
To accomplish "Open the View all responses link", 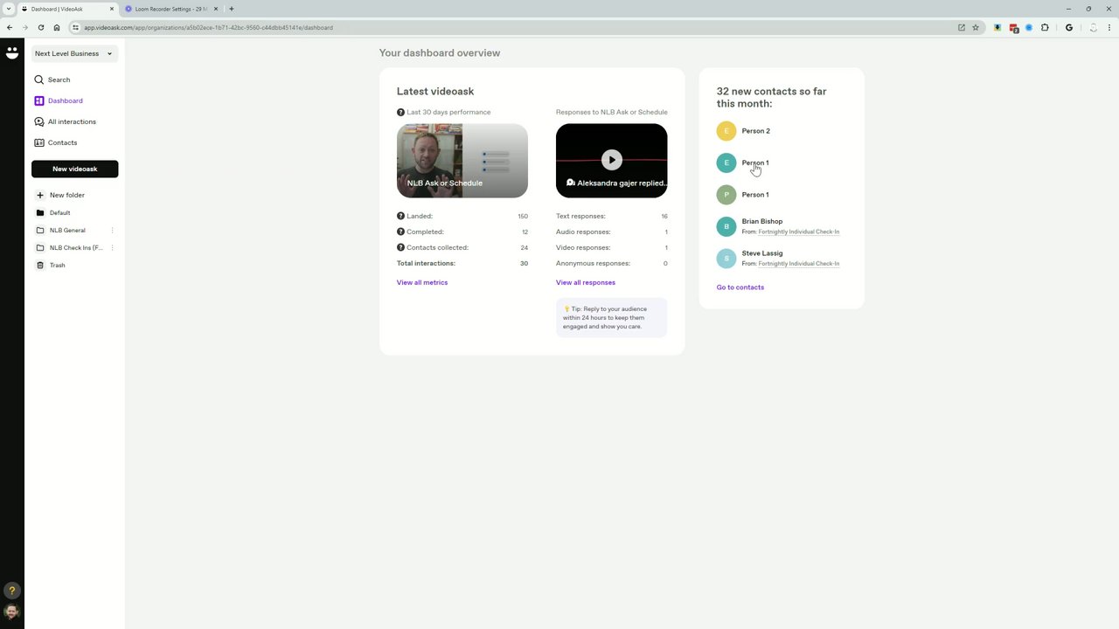I will [586, 282].
